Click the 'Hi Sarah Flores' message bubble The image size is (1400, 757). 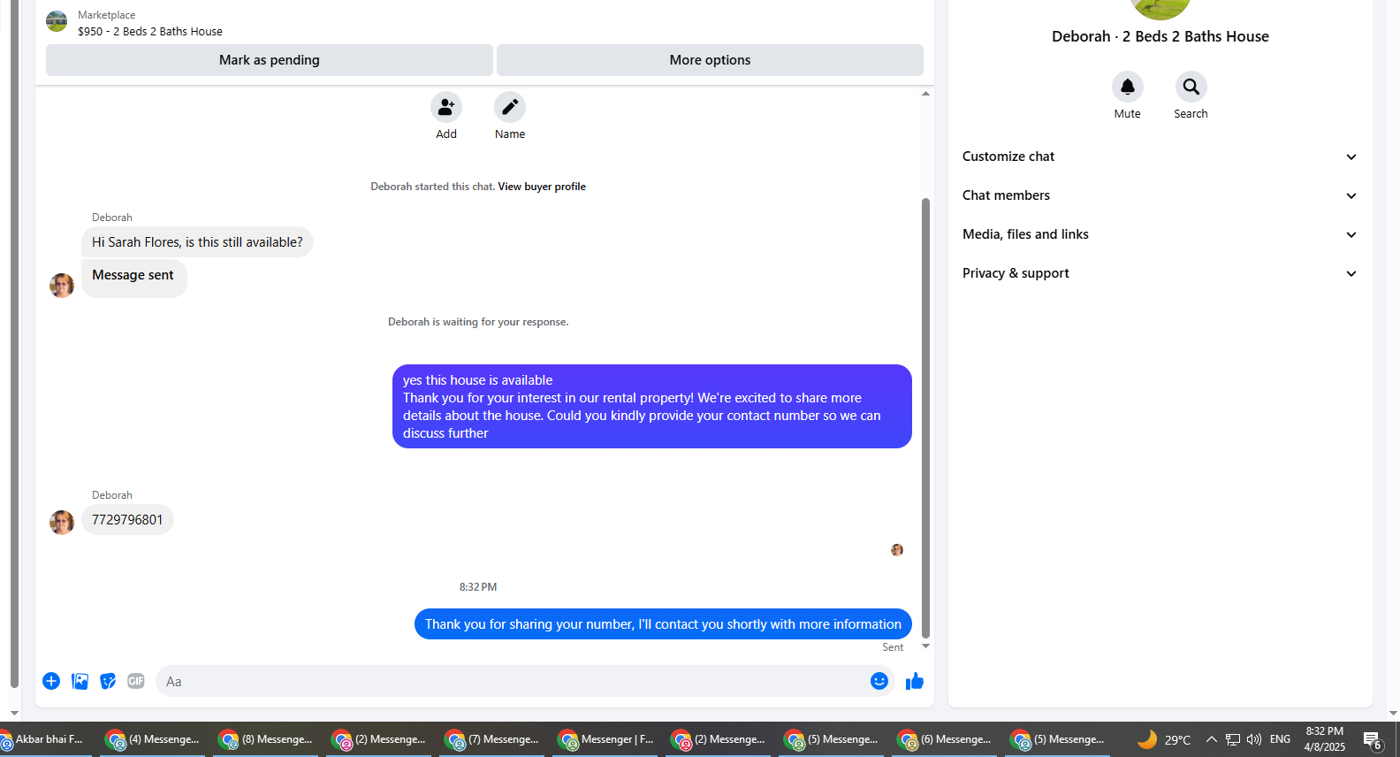point(197,242)
